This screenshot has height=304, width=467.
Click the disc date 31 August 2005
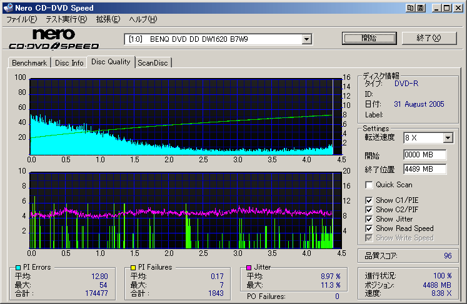pos(419,104)
